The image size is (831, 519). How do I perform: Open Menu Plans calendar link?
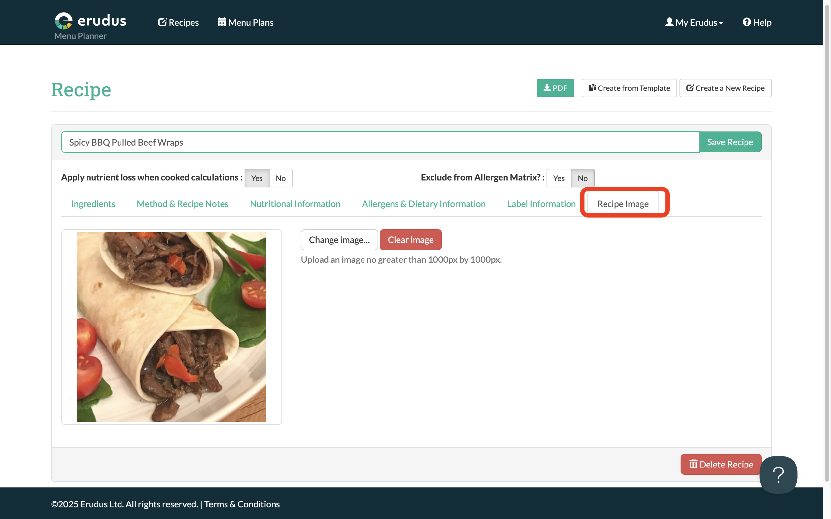click(x=245, y=23)
